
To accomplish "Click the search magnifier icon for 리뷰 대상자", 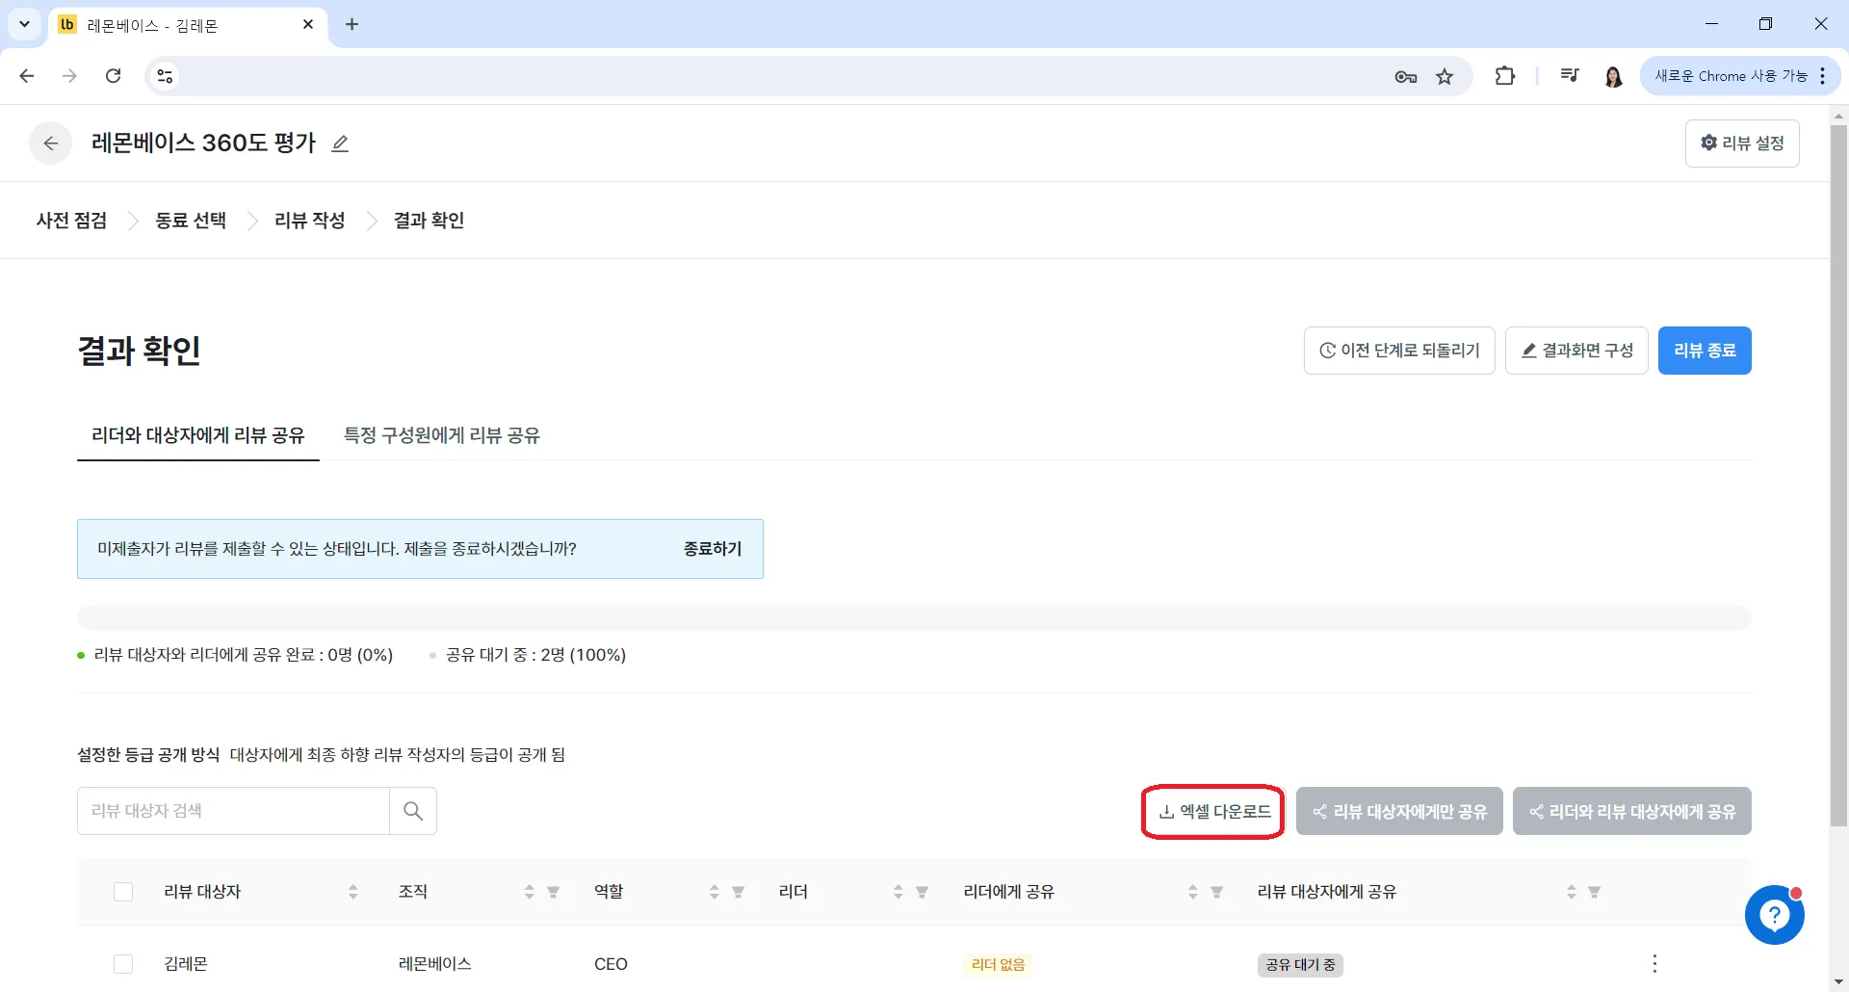I will pos(413,811).
